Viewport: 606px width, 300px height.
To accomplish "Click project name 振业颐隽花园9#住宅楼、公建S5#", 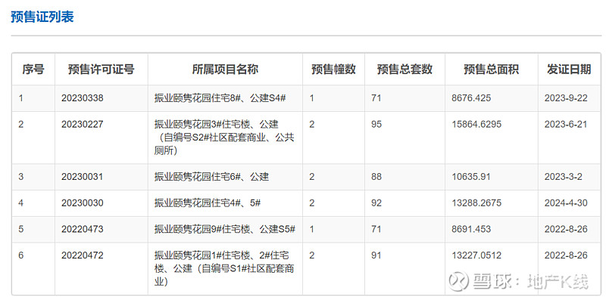I will [225, 230].
